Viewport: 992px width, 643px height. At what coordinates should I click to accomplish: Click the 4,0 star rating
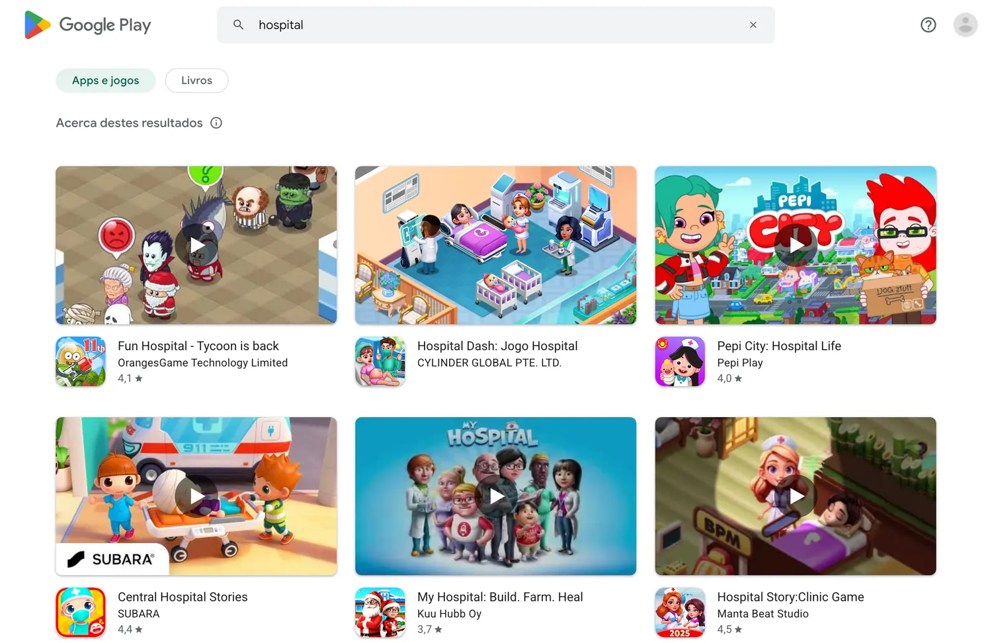729,379
